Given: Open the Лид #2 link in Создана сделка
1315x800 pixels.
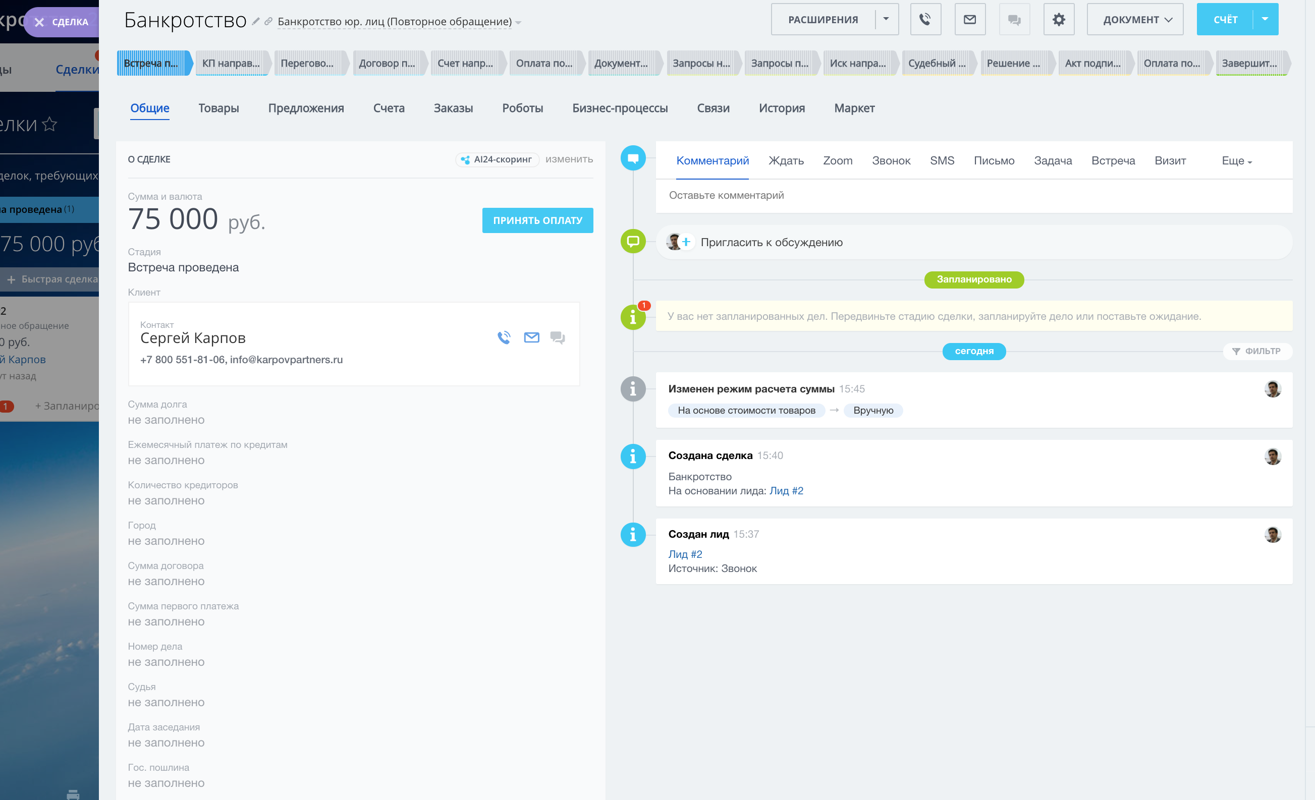Looking at the screenshot, I should click(786, 491).
